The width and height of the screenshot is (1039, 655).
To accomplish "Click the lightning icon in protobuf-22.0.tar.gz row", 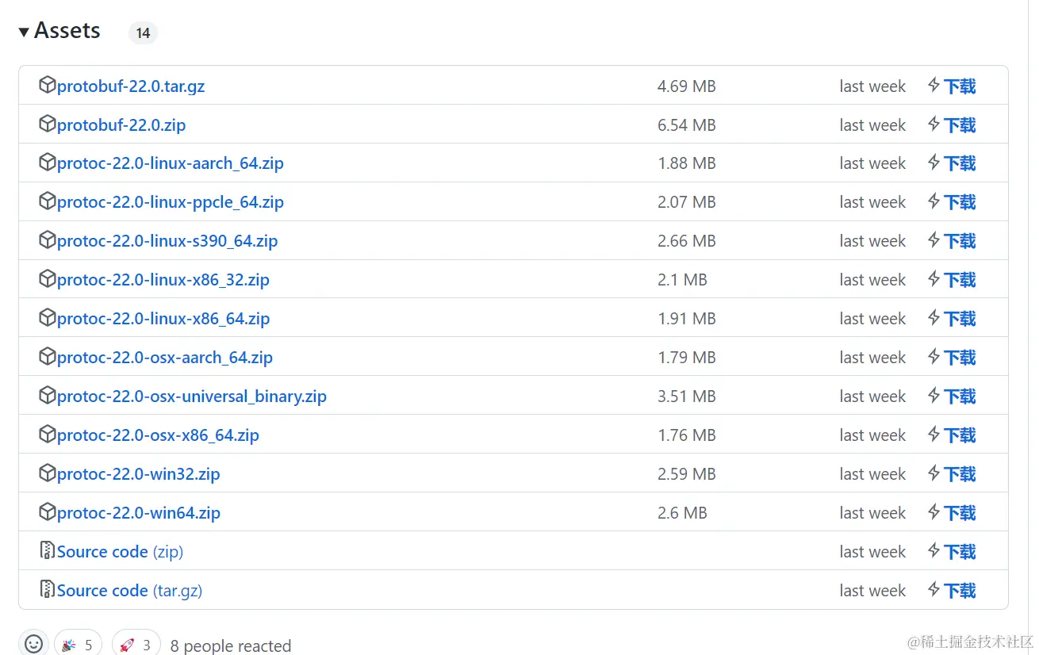I will coord(934,85).
